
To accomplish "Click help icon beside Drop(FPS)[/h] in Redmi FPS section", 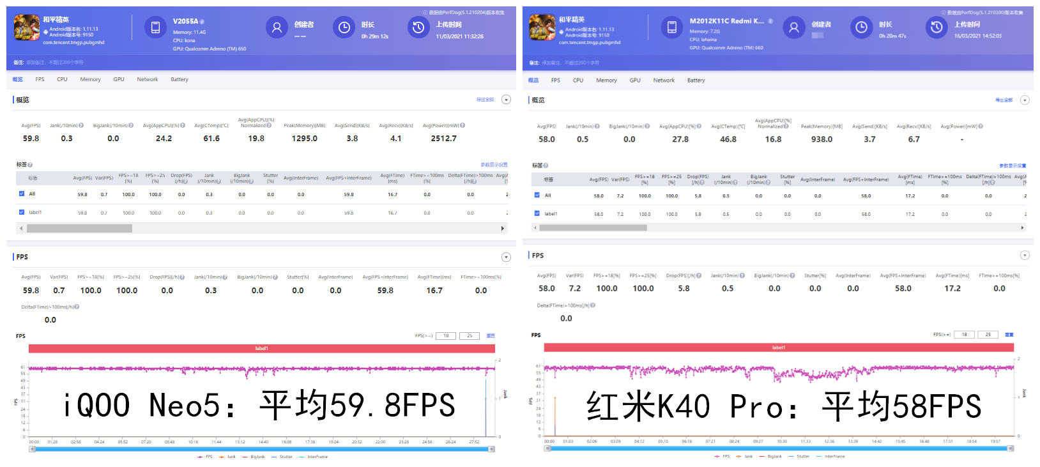I will click(699, 275).
